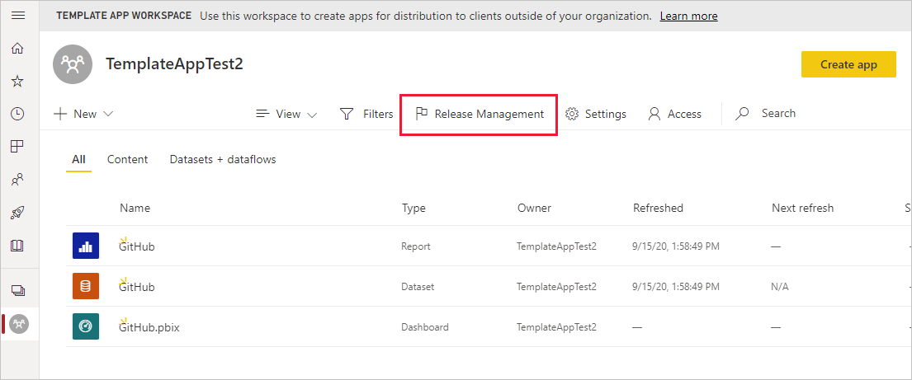This screenshot has height=380, width=912.
Task: Click the Create app button
Action: [848, 64]
